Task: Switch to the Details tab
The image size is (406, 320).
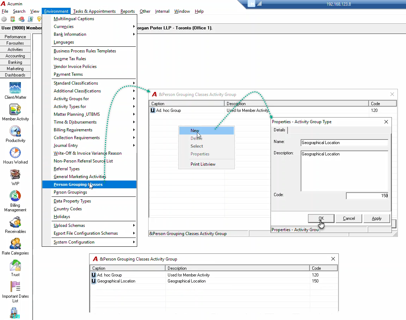Action: point(279,130)
